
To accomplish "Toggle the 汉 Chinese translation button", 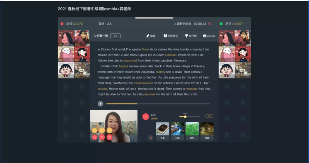I will (x=151, y=138).
